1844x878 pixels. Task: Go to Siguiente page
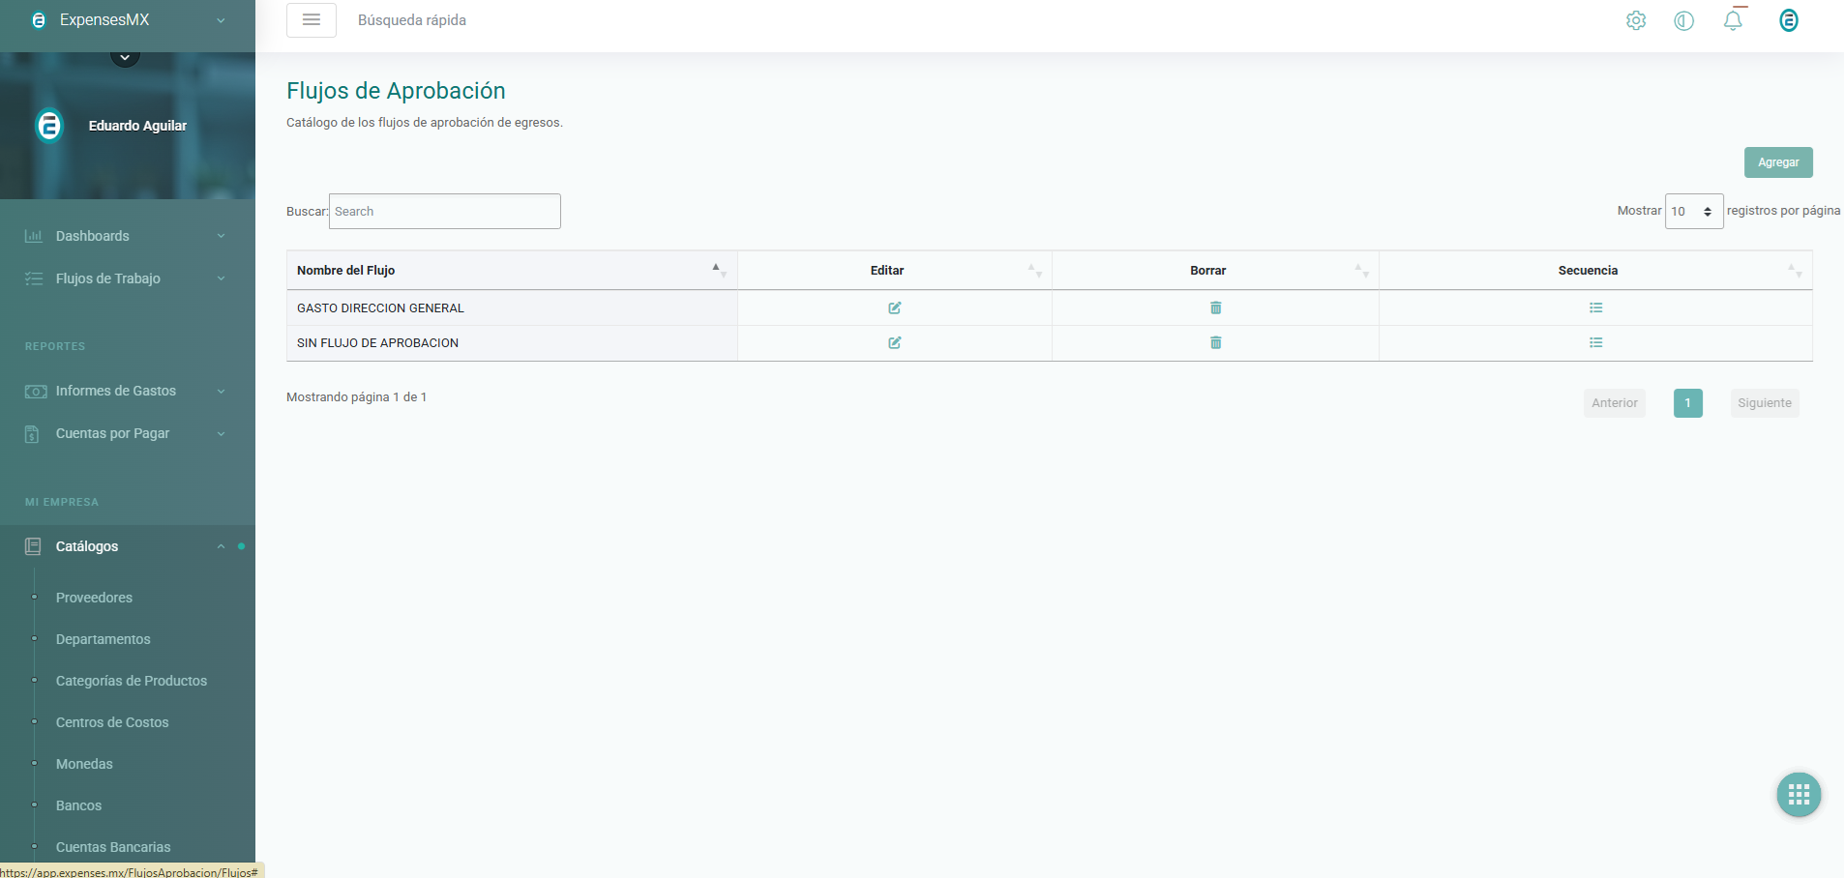click(x=1764, y=403)
